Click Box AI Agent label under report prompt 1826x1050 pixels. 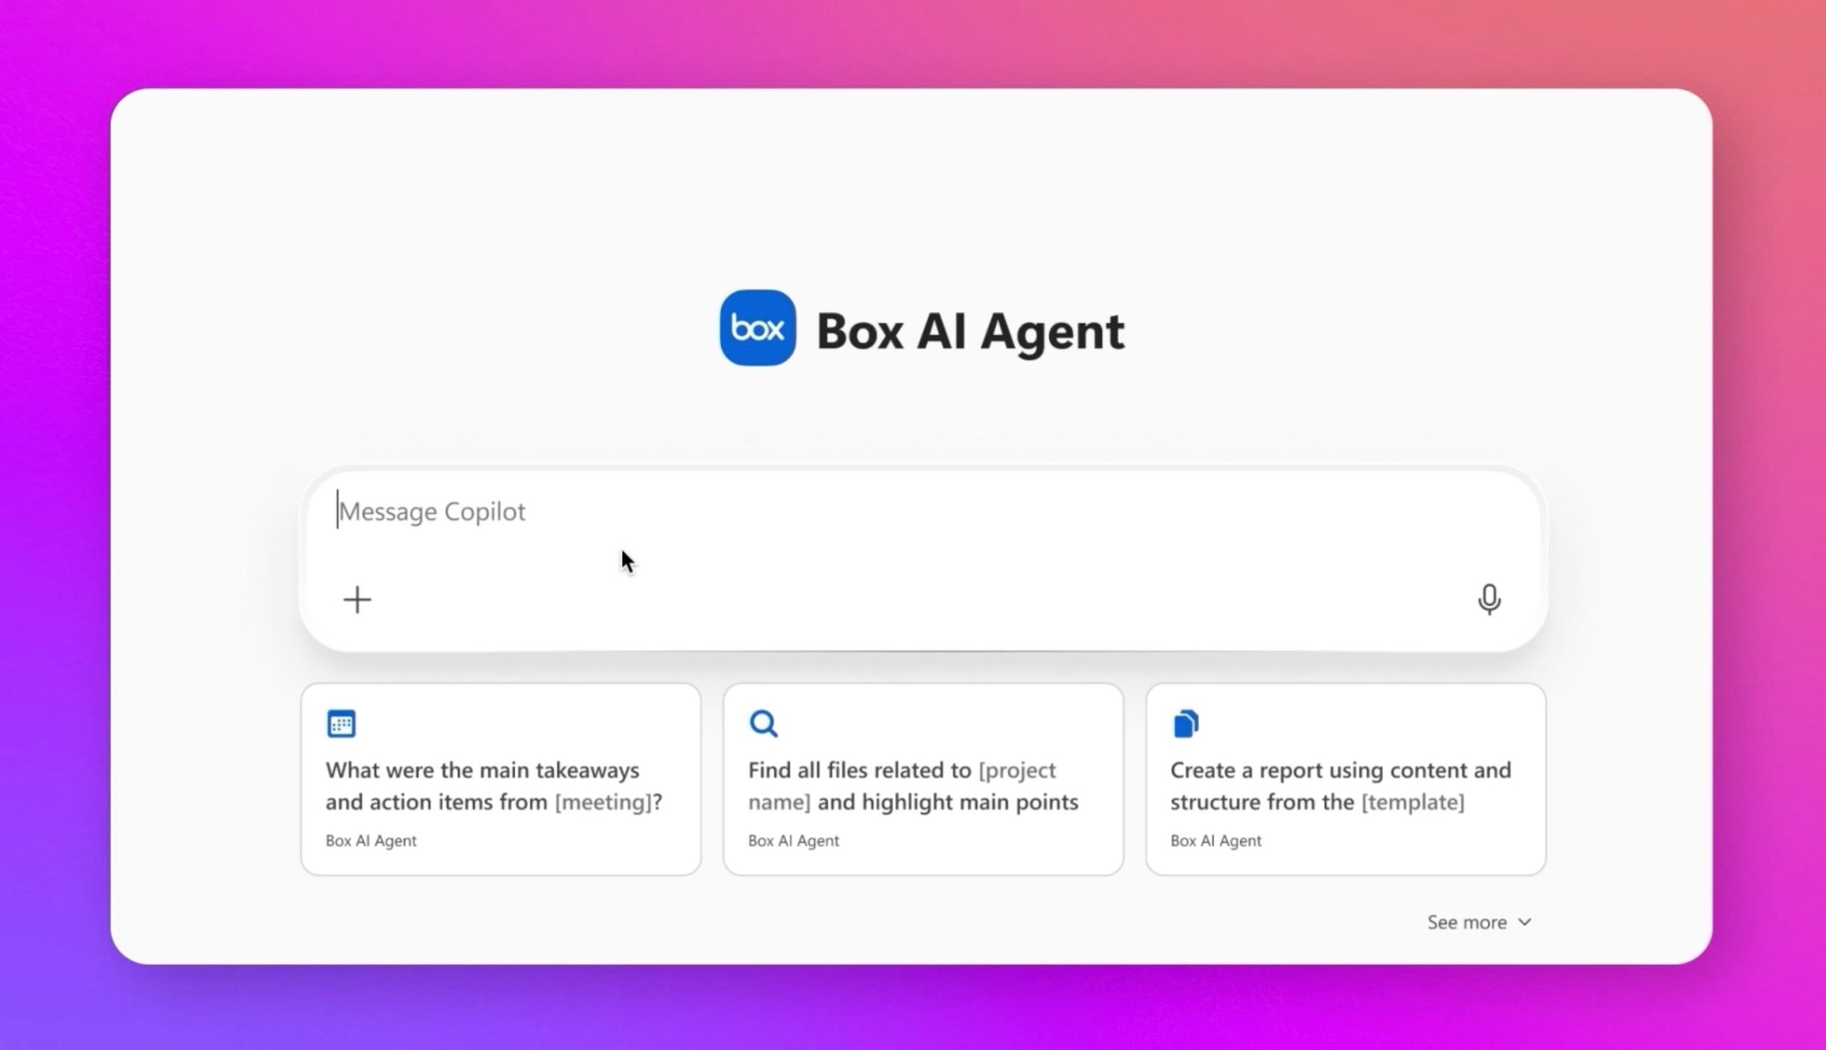tap(1216, 841)
